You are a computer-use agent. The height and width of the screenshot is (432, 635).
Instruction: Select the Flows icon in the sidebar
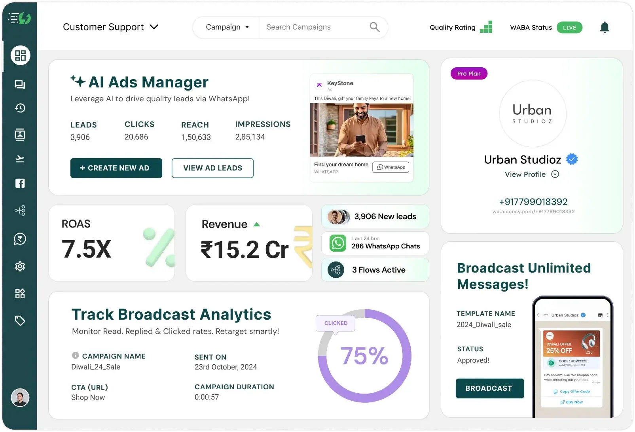click(x=20, y=210)
